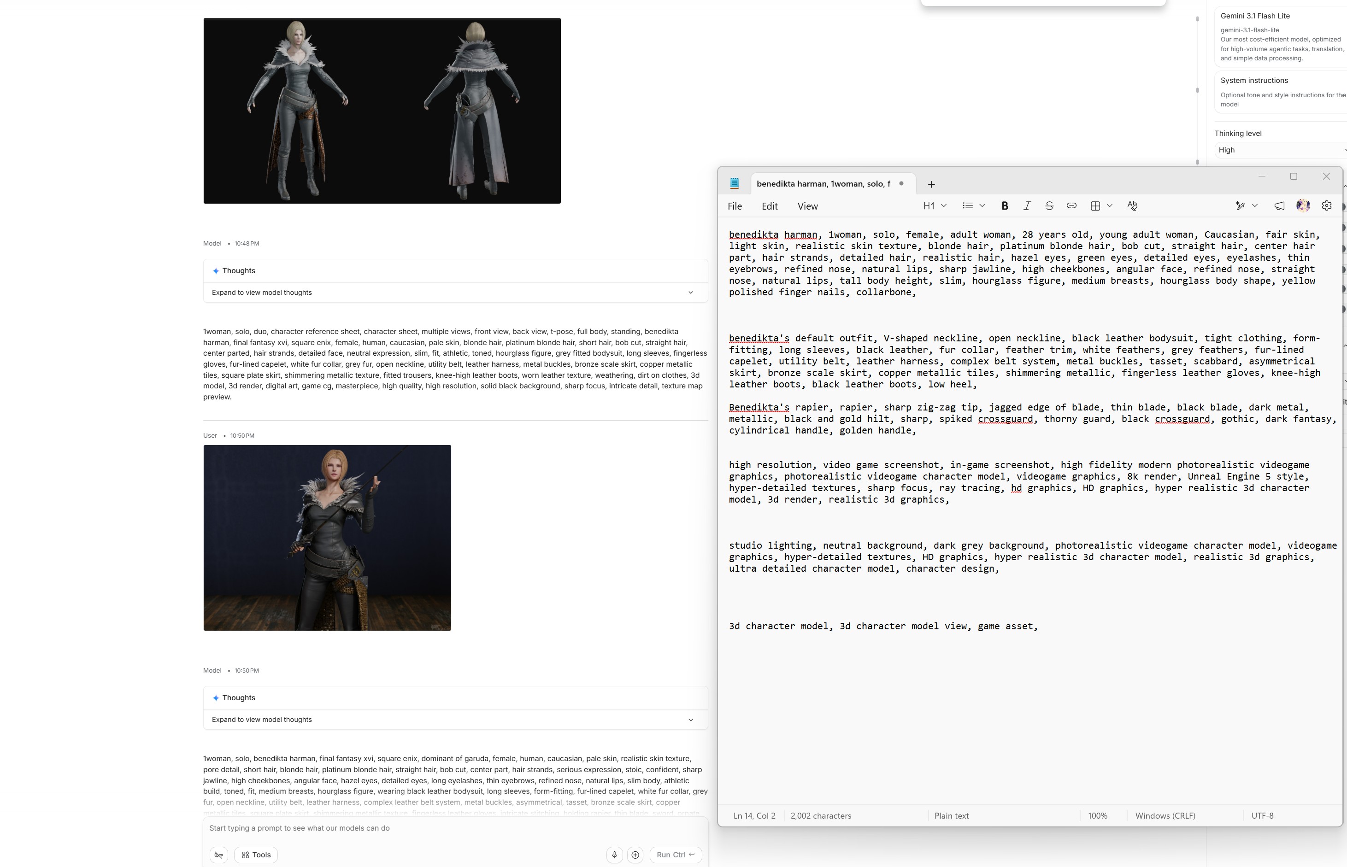Viewport: 1347px width, 867px height.
Task: Apply strikethrough formatting in Notepad
Action: 1049,206
